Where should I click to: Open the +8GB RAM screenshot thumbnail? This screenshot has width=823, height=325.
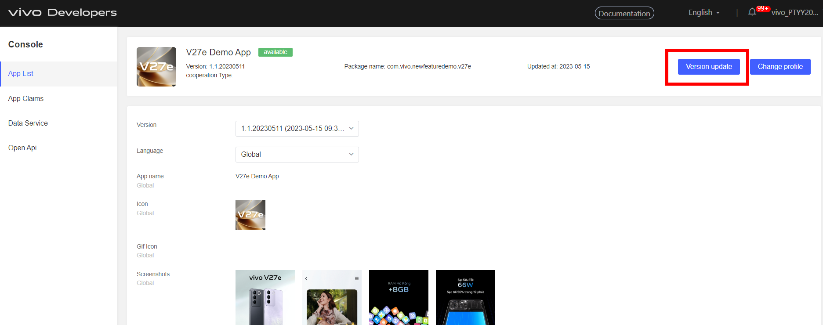(399, 297)
